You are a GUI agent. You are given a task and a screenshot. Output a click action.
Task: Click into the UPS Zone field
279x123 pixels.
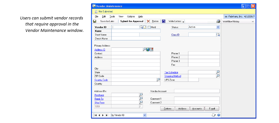click(193, 80)
